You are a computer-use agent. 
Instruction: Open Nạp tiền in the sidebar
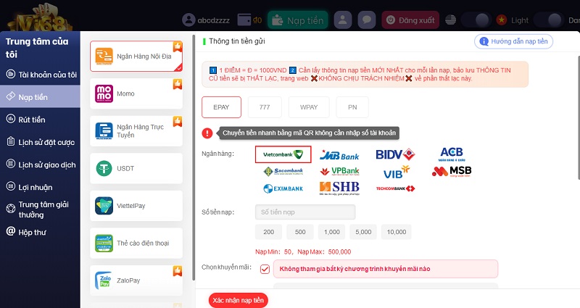click(x=40, y=97)
